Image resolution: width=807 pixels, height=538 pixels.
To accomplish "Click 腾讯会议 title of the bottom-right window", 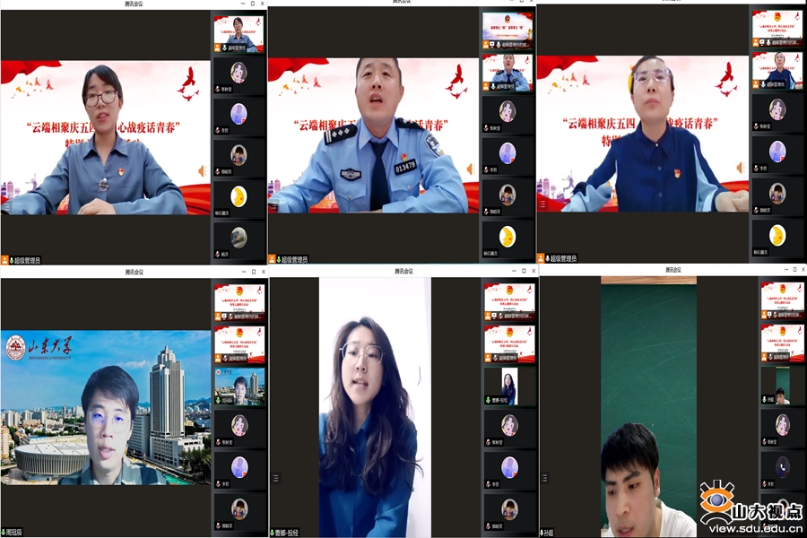I will coord(674,270).
